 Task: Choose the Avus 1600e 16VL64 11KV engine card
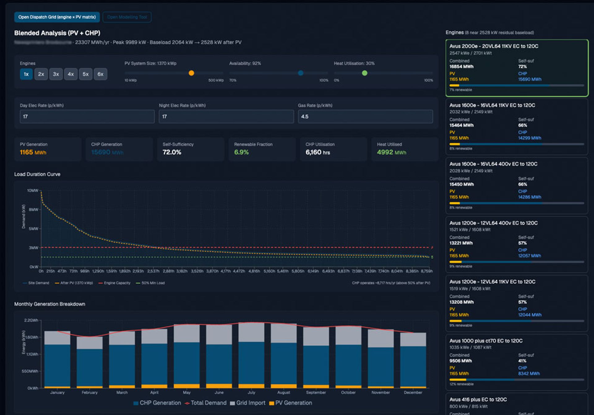(517, 127)
